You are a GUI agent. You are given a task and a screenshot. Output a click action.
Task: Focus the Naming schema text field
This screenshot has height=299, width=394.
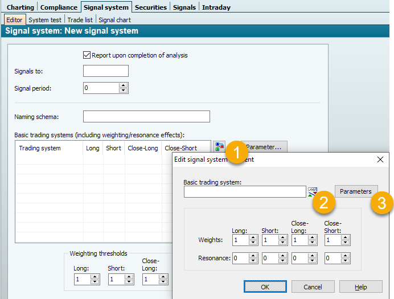click(x=146, y=117)
